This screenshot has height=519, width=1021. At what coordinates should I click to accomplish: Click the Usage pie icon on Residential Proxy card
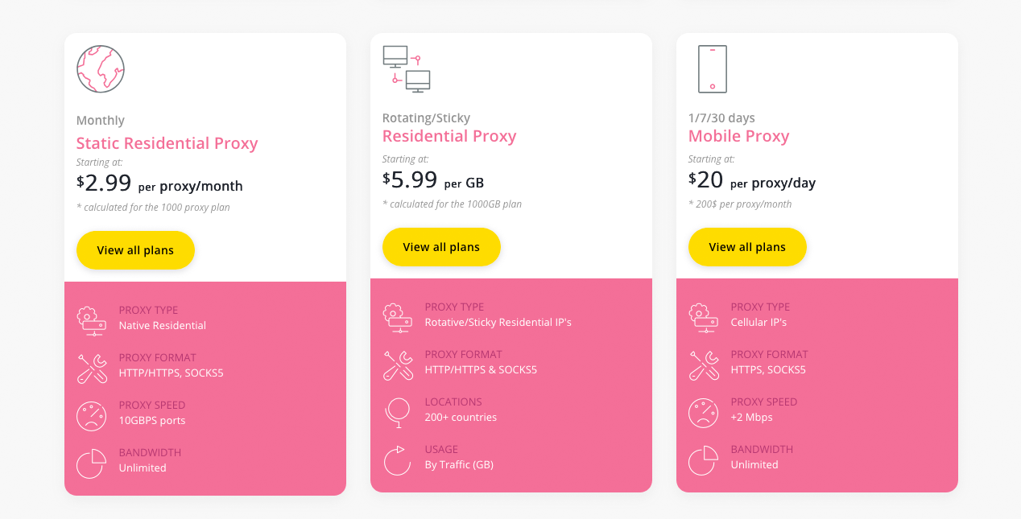pyautogui.click(x=397, y=459)
